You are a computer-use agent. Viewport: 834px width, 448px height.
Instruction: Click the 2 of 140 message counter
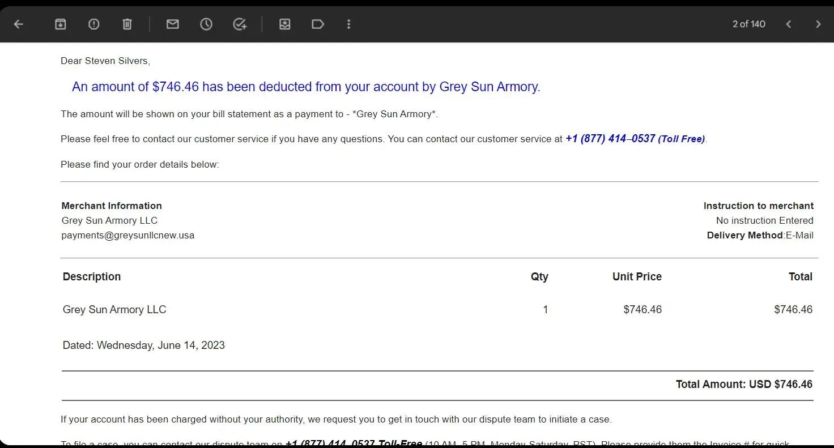pyautogui.click(x=748, y=24)
